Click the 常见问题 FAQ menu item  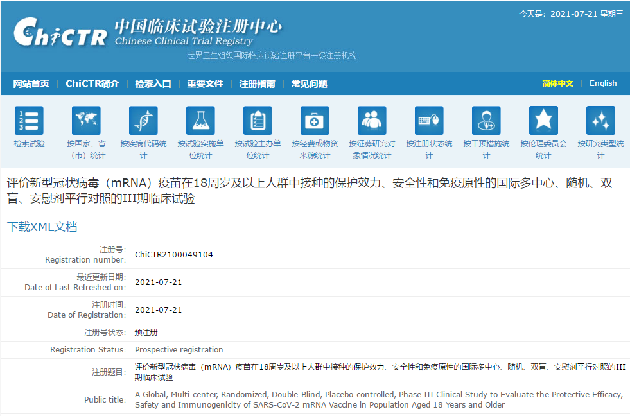click(x=309, y=83)
